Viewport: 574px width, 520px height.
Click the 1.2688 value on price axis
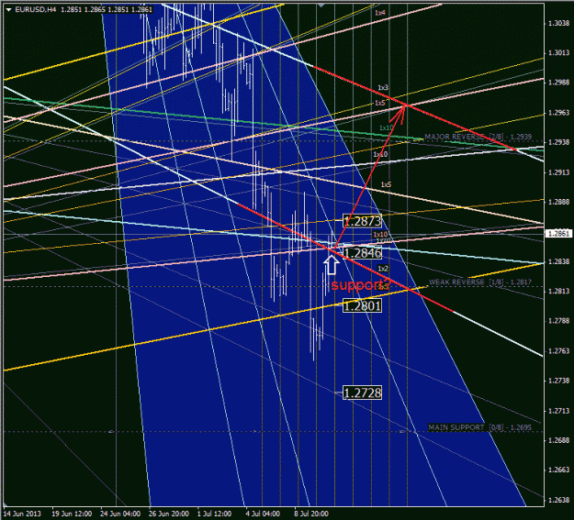coord(558,440)
